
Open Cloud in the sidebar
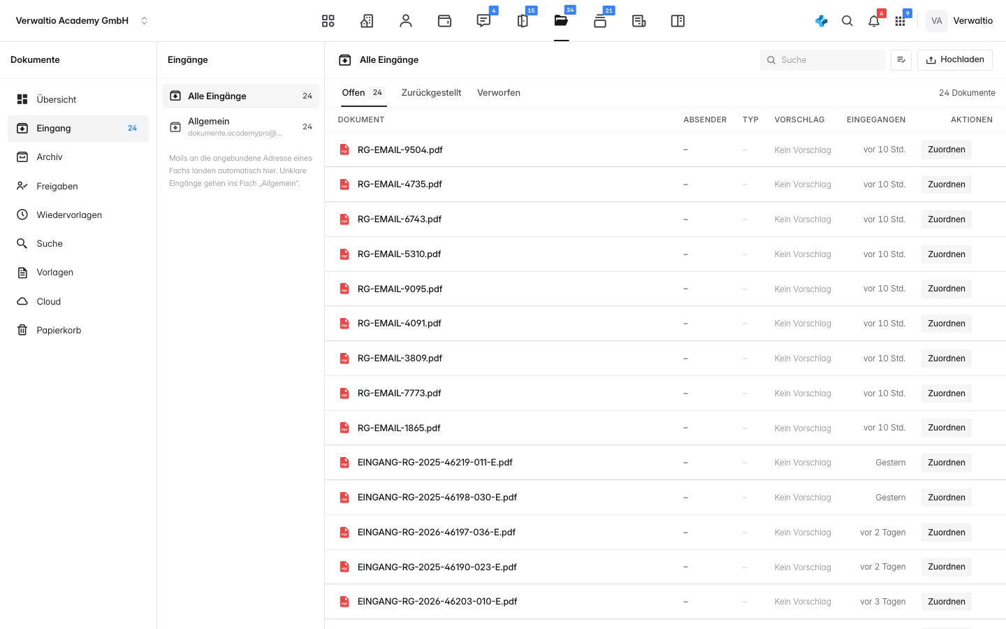(78, 301)
